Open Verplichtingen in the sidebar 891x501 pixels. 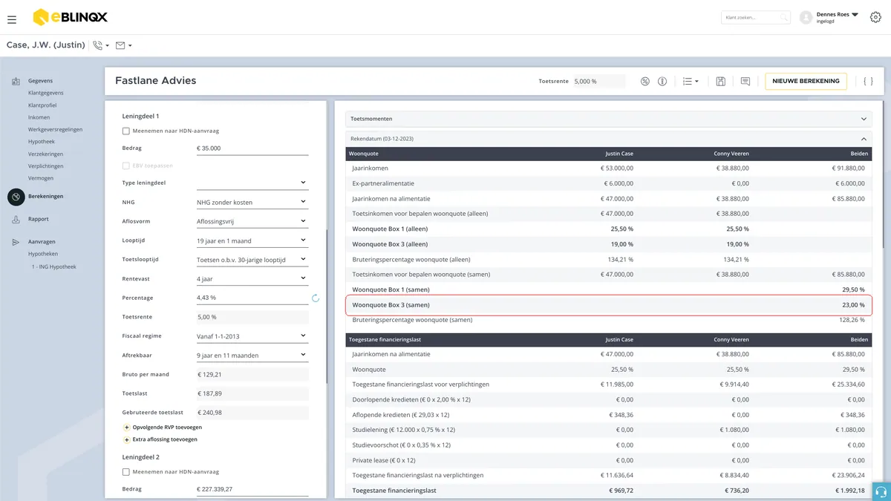(x=46, y=166)
